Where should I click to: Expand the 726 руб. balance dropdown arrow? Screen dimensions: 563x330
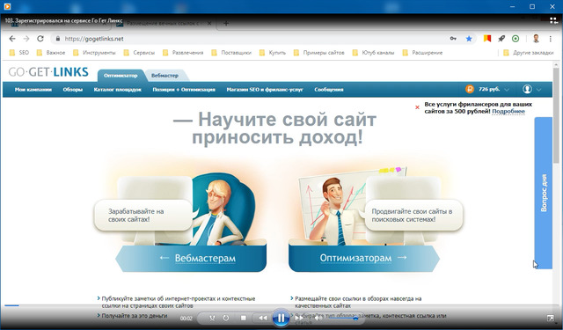(507, 90)
